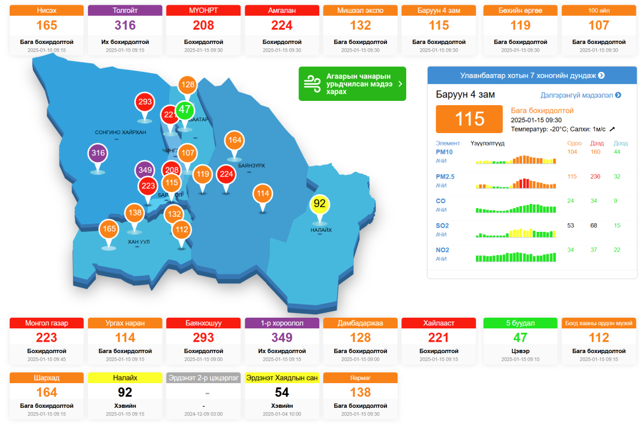
Task: Click the orange 115 index value box
Action: (x=470, y=119)
